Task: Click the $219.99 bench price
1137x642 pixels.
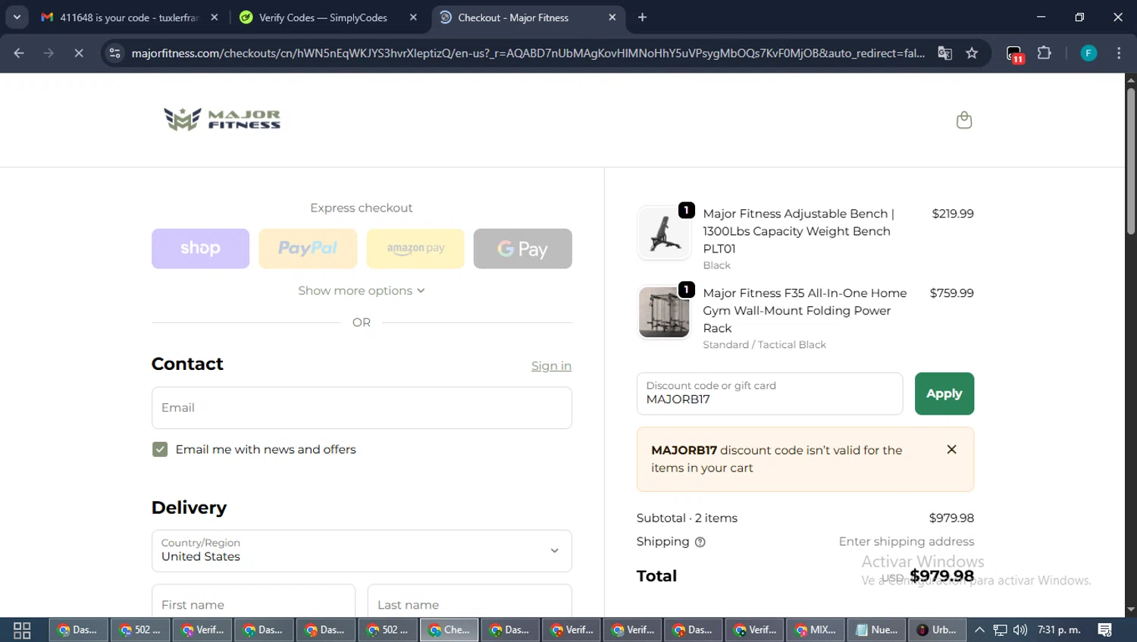Action: click(x=952, y=214)
